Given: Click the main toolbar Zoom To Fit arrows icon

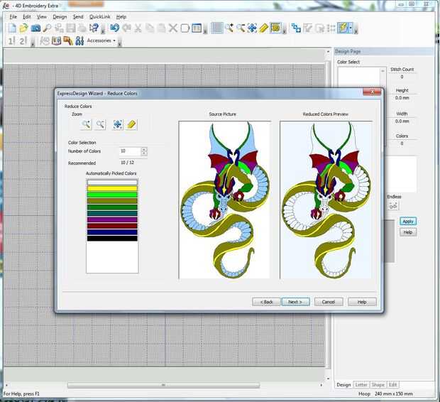Looking at the screenshot, I should (x=252, y=28).
